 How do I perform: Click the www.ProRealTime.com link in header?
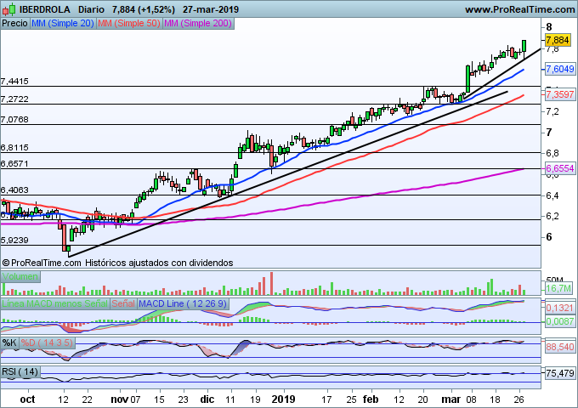pos(519,9)
